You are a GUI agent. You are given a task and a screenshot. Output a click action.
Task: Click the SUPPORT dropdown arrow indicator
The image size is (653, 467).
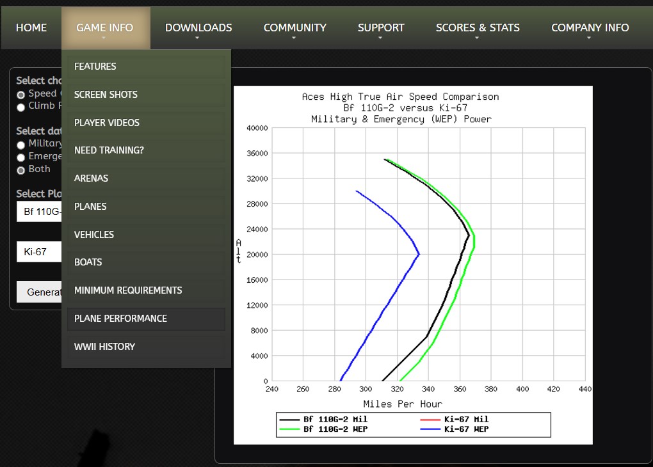[380, 38]
